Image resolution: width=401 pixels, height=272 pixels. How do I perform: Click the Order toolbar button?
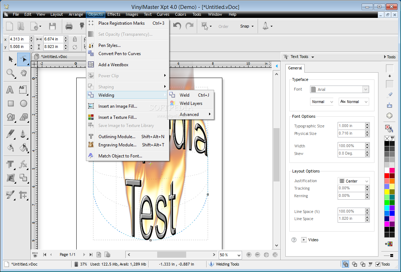coord(223,26)
